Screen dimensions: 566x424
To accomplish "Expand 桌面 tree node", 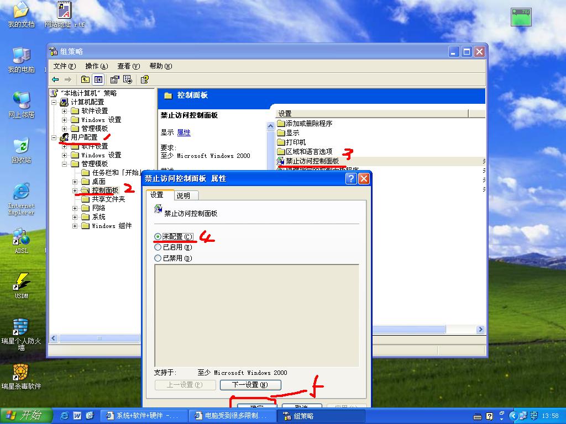I will [75, 181].
